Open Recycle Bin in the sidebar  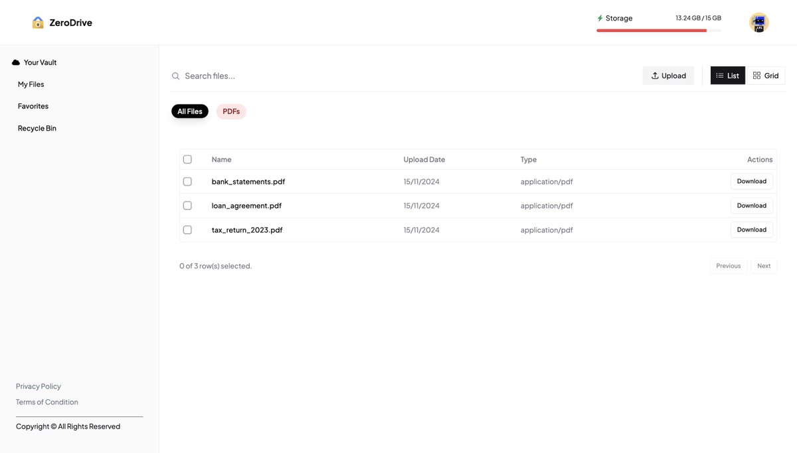coord(37,128)
